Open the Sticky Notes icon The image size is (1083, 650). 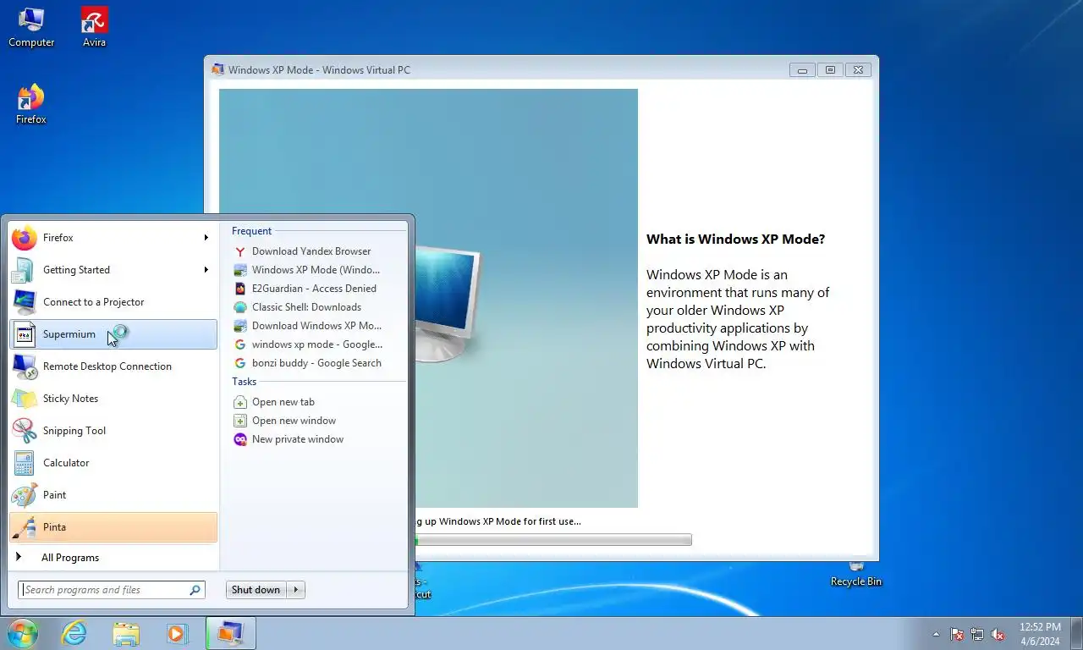pos(24,399)
